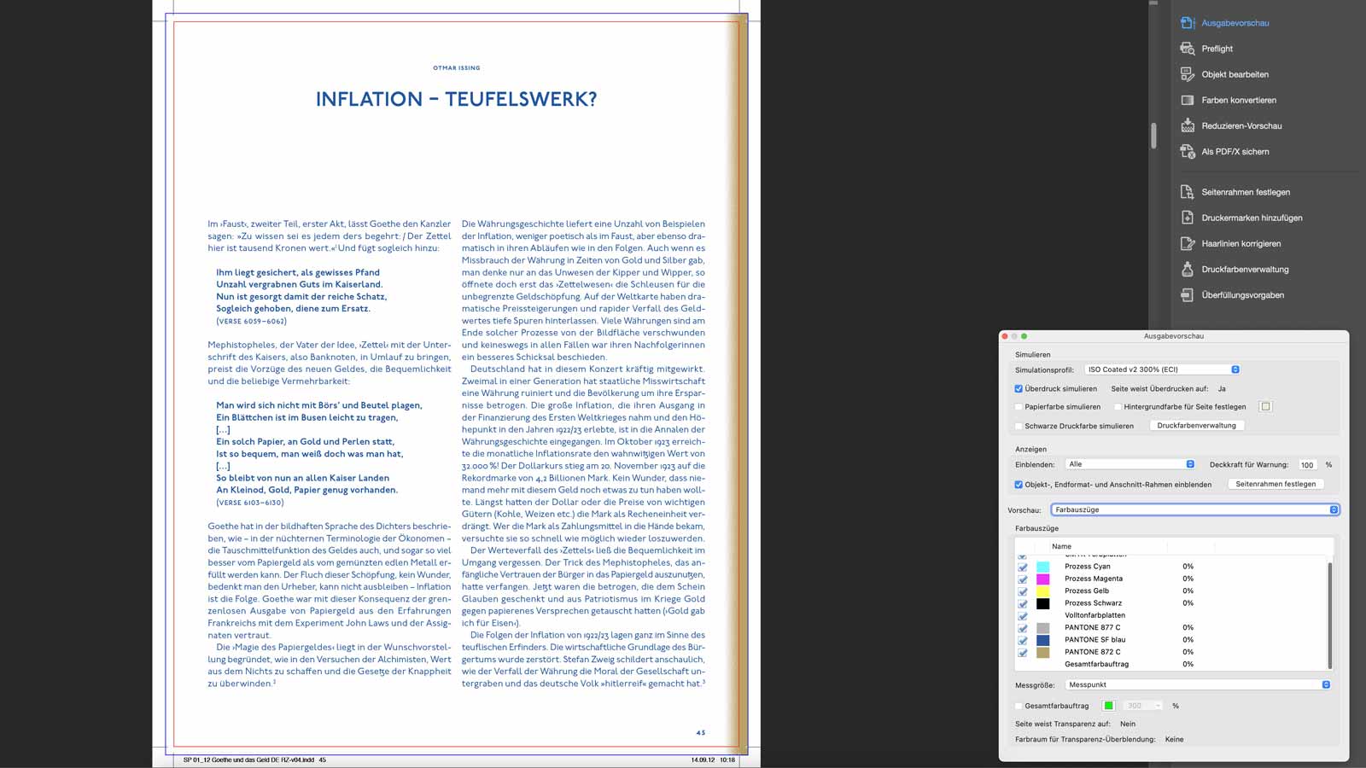Click the Druckermarken hinzufügen icon
This screenshot has width=1366, height=768.
coord(1187,218)
